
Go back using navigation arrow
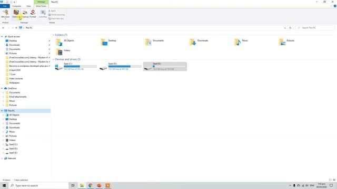pos(3,28)
